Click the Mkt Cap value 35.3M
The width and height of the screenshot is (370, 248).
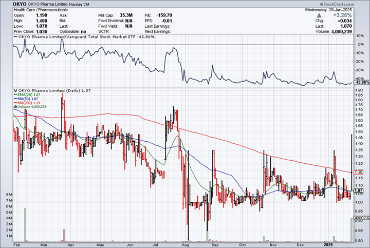pyautogui.click(x=126, y=15)
